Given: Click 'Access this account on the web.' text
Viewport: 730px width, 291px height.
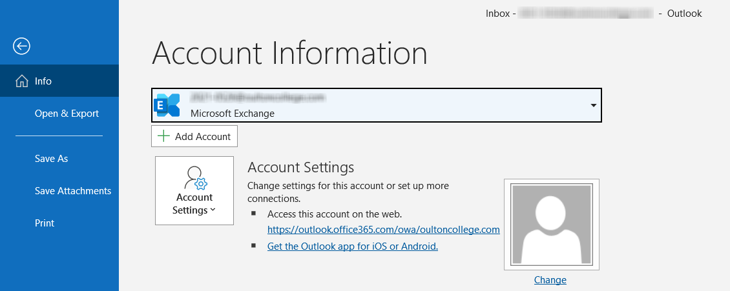Looking at the screenshot, I should click(334, 214).
